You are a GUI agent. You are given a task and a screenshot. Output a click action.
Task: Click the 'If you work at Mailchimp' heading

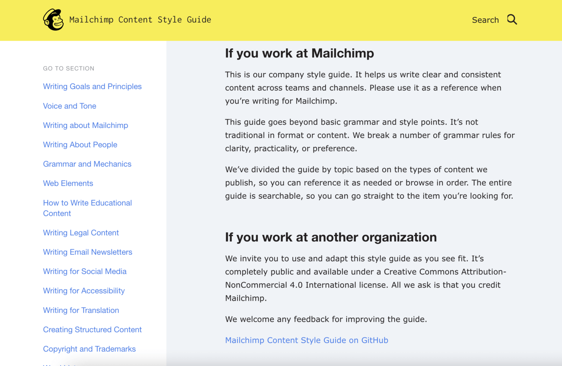(299, 53)
